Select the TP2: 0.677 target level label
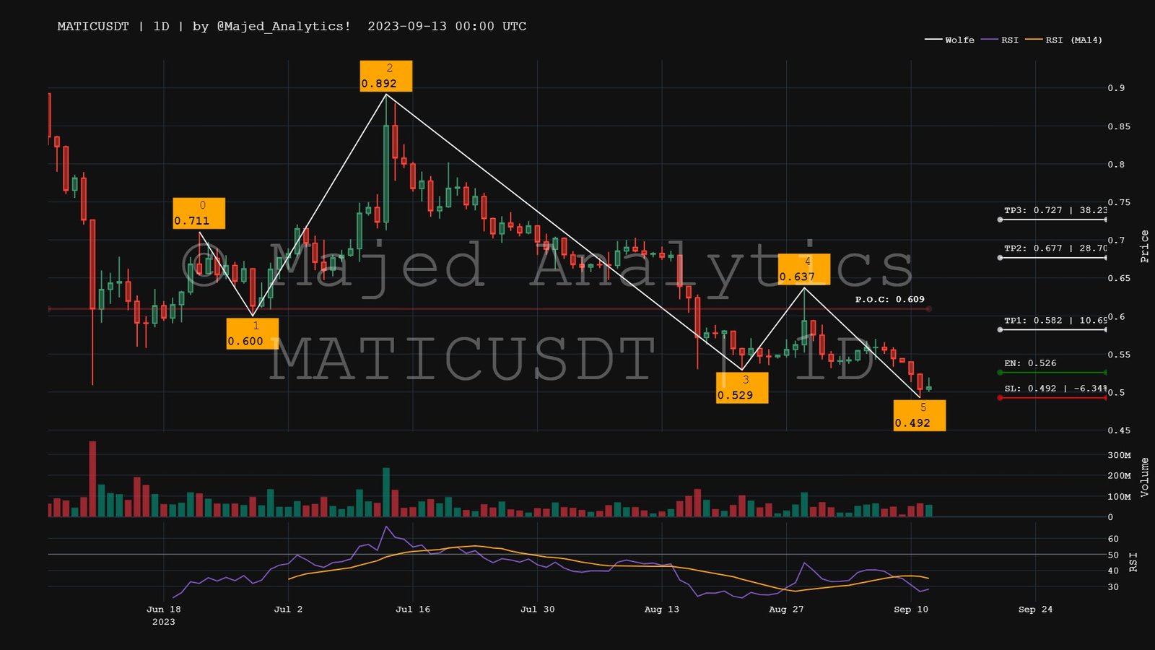Image resolution: width=1155 pixels, height=650 pixels. click(x=1055, y=248)
